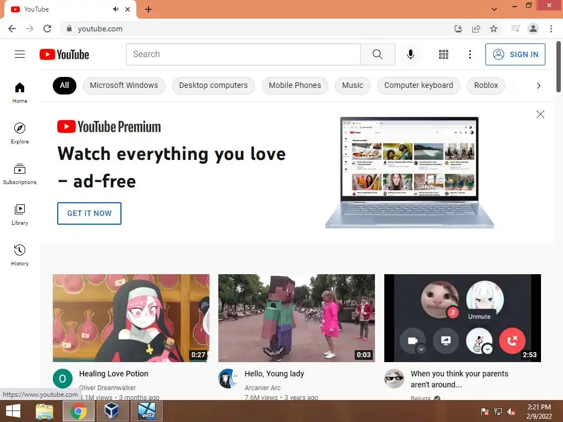Screen dimensions: 563x422
Task: Open a new browser tab
Action: click(x=148, y=9)
